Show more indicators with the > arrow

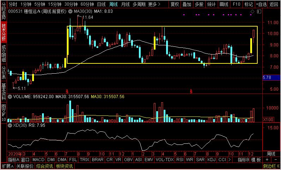(x=229, y=160)
